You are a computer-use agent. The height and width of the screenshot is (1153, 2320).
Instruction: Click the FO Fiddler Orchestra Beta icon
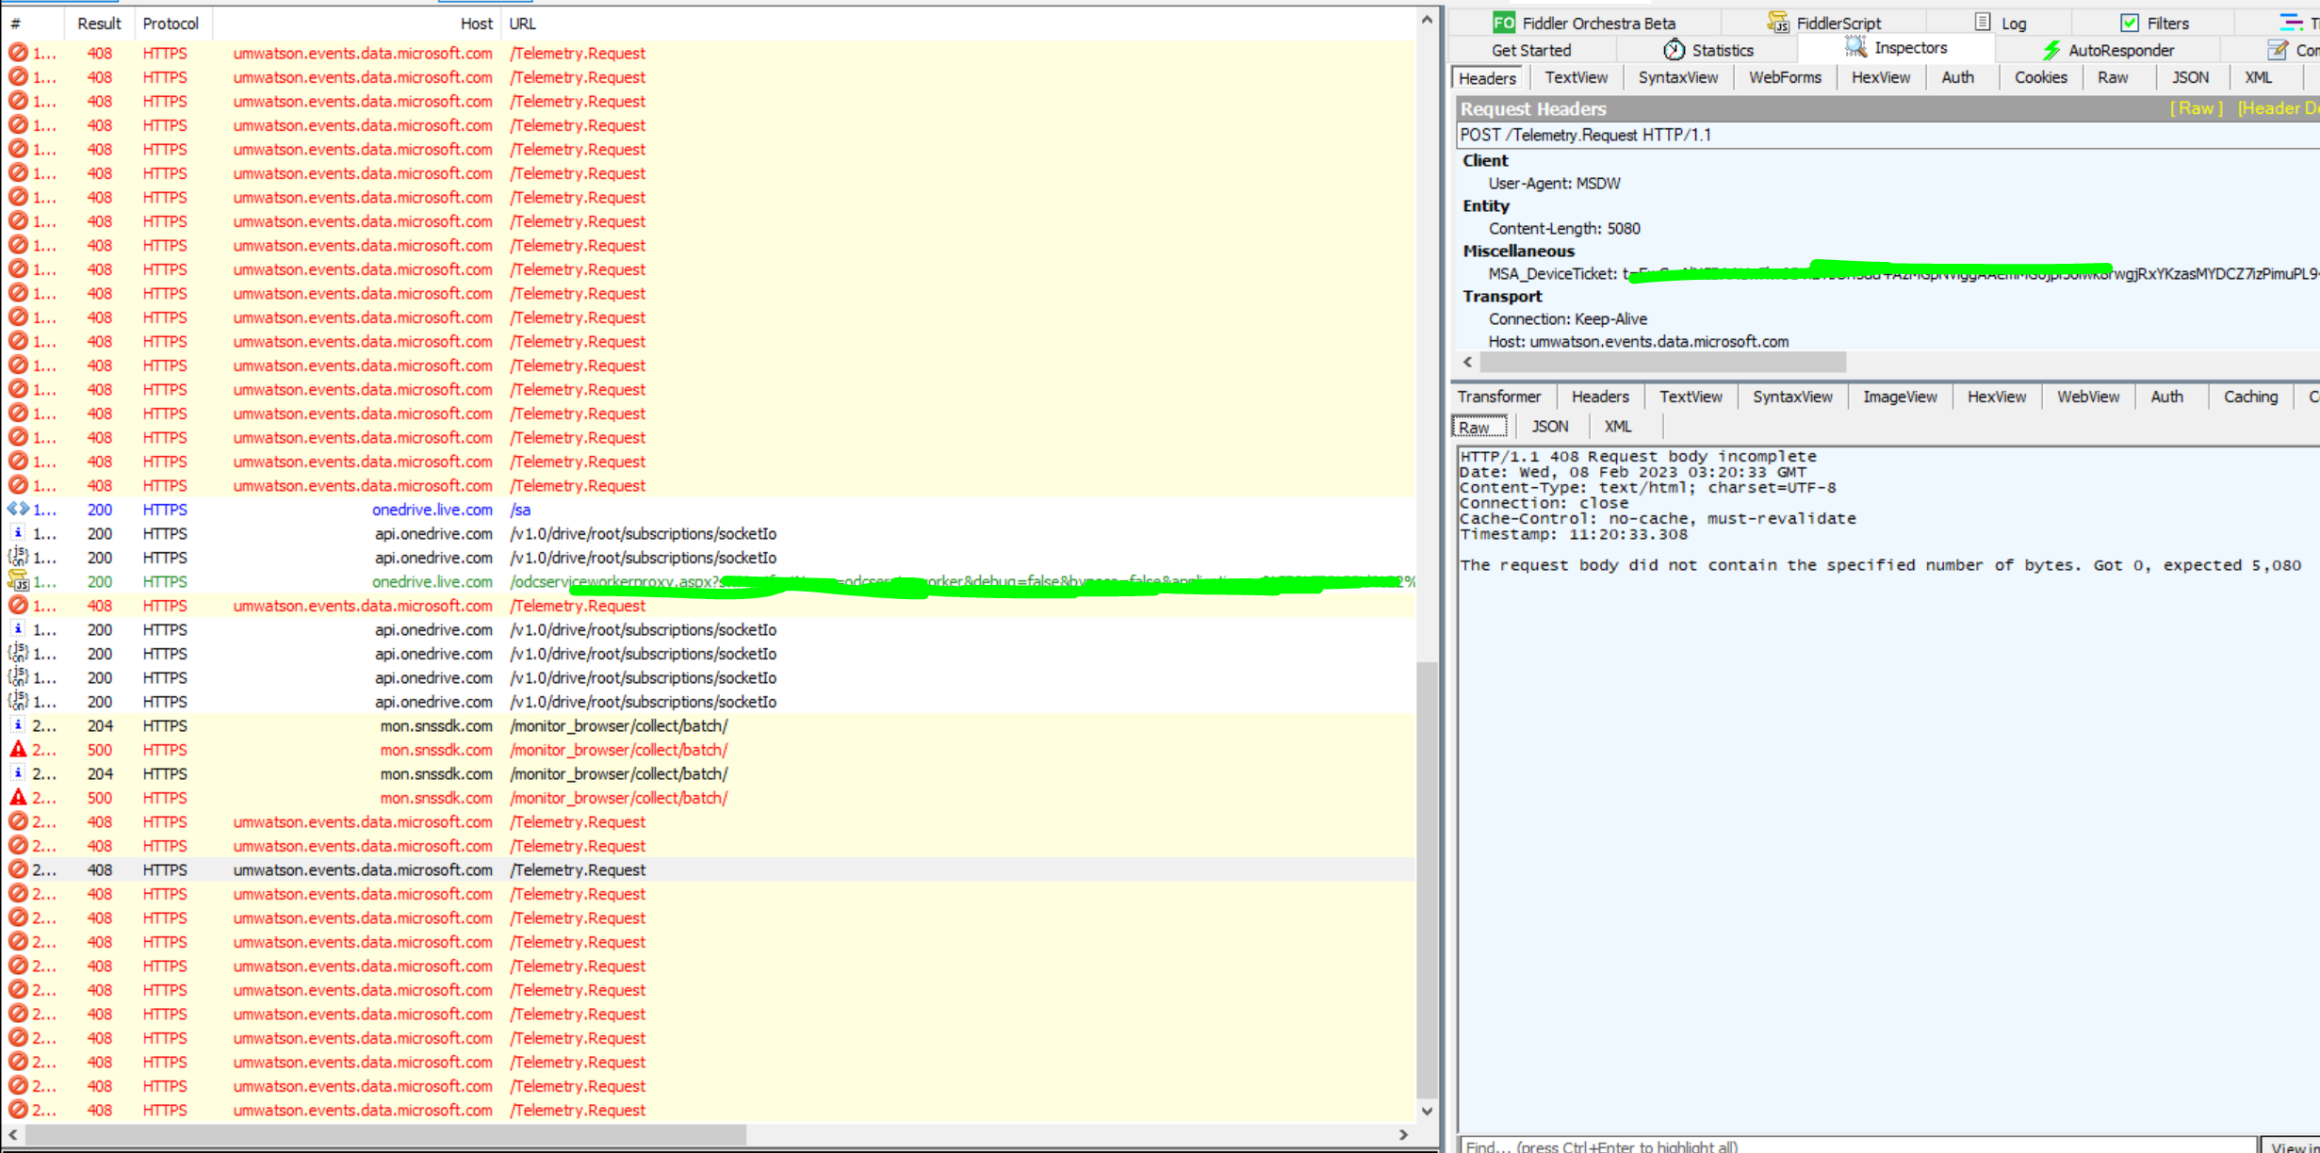coord(1505,22)
